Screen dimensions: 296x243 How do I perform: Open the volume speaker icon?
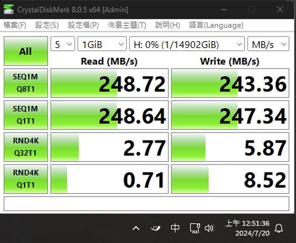click(209, 228)
